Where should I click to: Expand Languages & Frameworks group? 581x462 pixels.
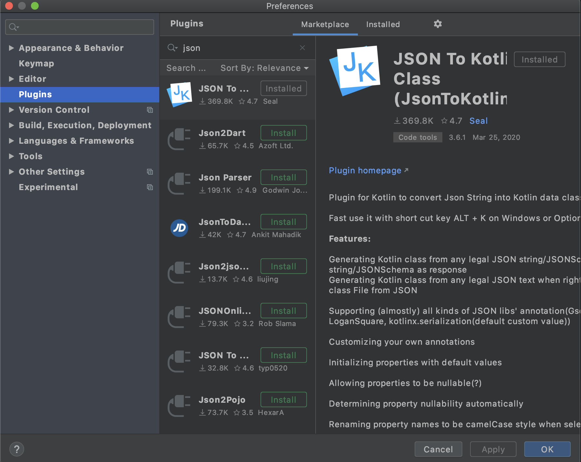point(11,141)
